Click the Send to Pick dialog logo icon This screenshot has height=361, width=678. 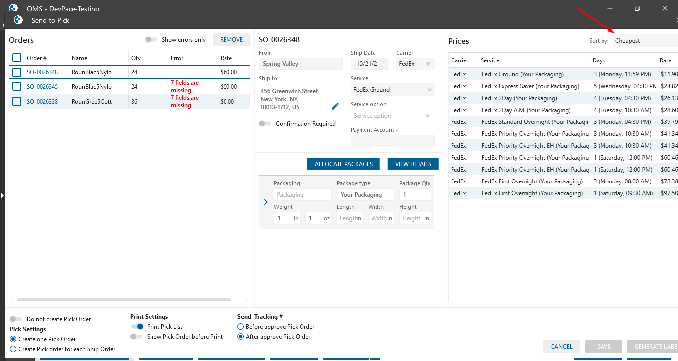pos(18,20)
